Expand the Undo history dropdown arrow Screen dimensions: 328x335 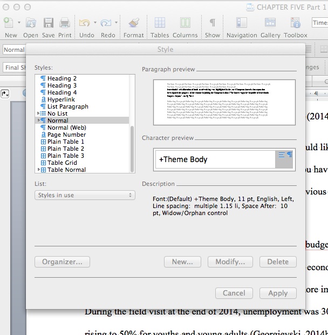tap(95, 23)
